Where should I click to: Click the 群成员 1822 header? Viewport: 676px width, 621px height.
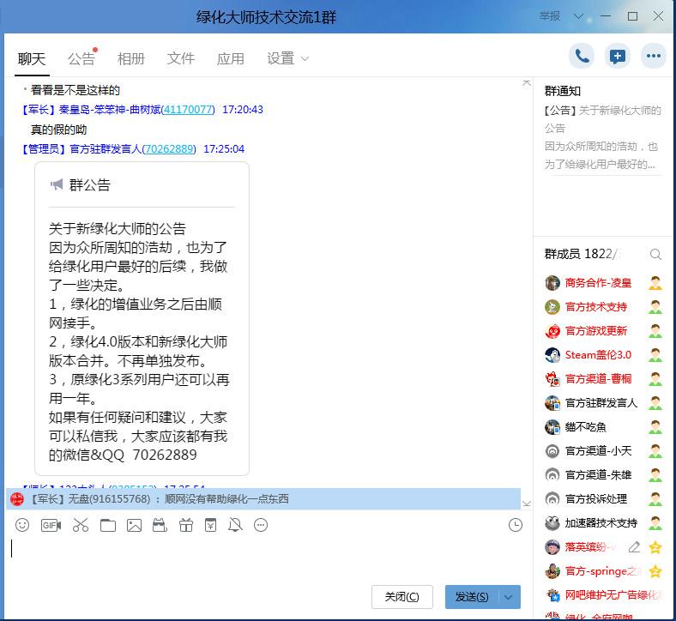[x=582, y=254]
